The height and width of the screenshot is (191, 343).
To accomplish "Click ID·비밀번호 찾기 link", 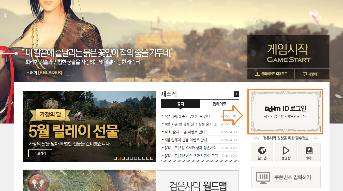I will coord(294,116).
